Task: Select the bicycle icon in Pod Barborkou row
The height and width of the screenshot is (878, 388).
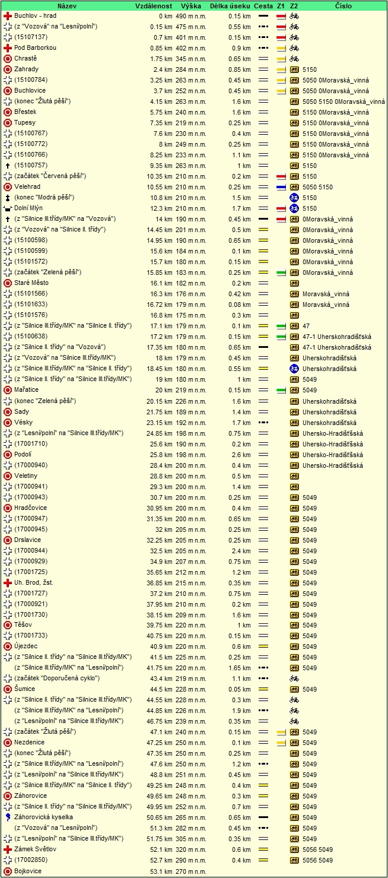Action: pos(294,48)
